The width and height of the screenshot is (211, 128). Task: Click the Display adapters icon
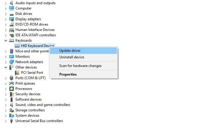click(12, 19)
